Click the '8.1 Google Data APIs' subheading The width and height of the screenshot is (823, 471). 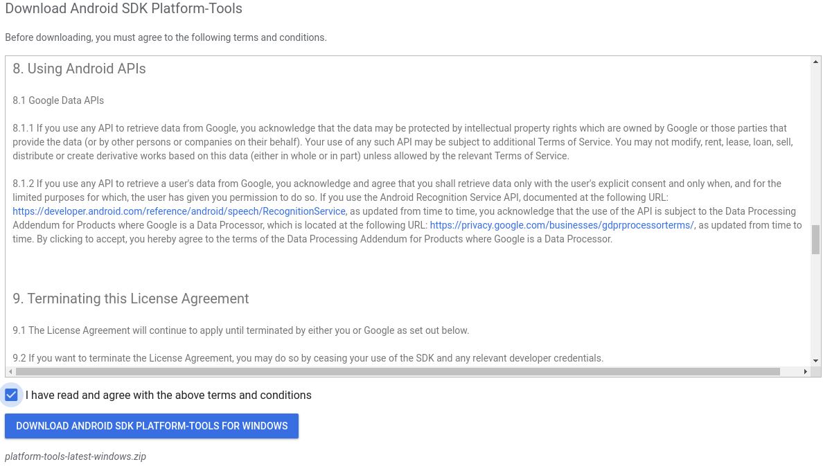click(x=58, y=100)
